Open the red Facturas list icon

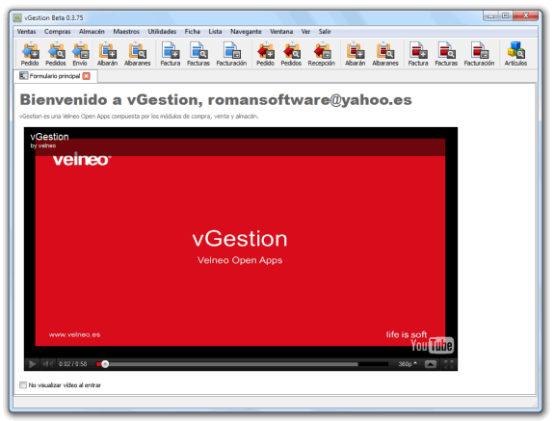[446, 54]
